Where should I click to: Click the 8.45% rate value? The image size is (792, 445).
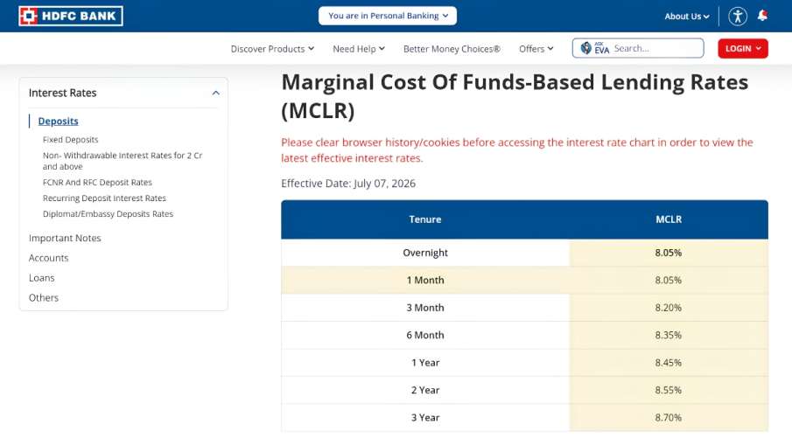669,363
